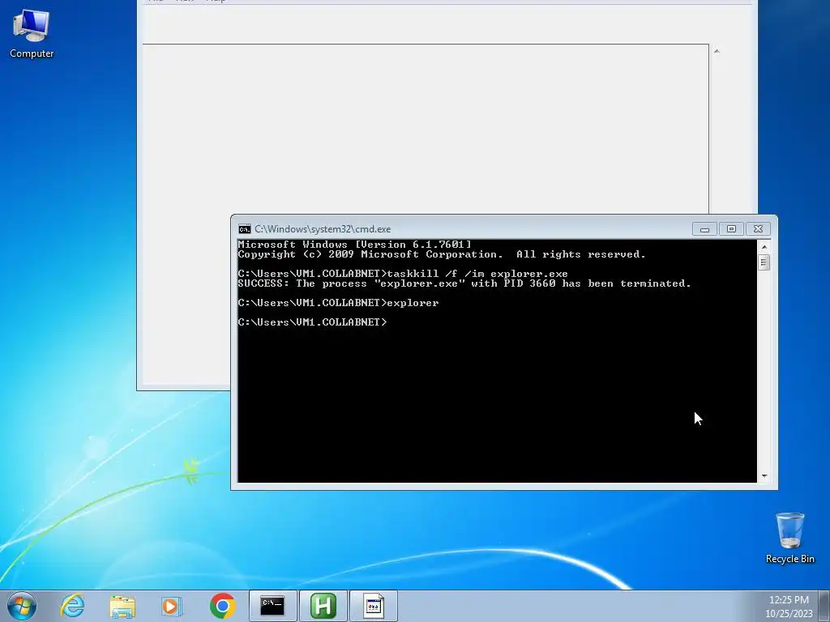Click the cmd.exe window title bar text

[x=323, y=229]
